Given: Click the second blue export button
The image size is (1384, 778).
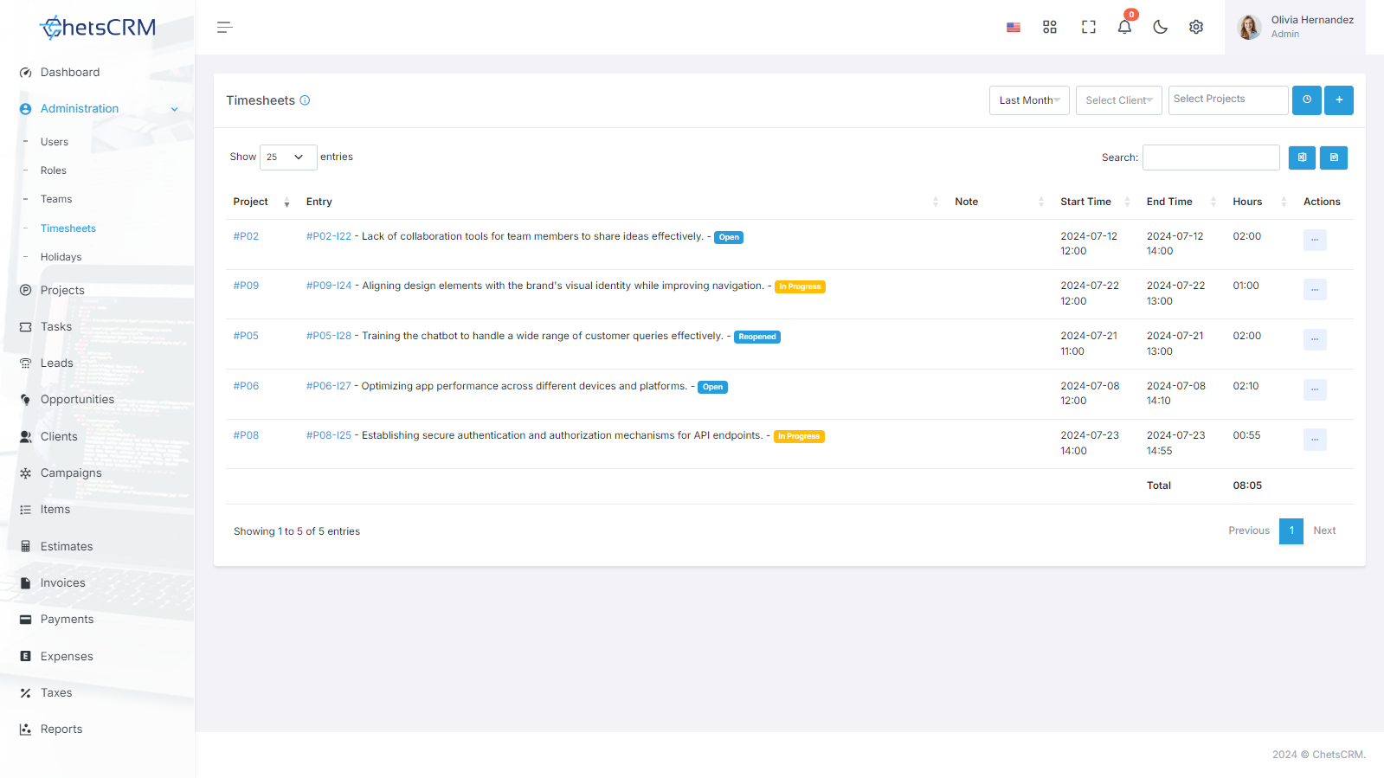Looking at the screenshot, I should pos(1334,158).
